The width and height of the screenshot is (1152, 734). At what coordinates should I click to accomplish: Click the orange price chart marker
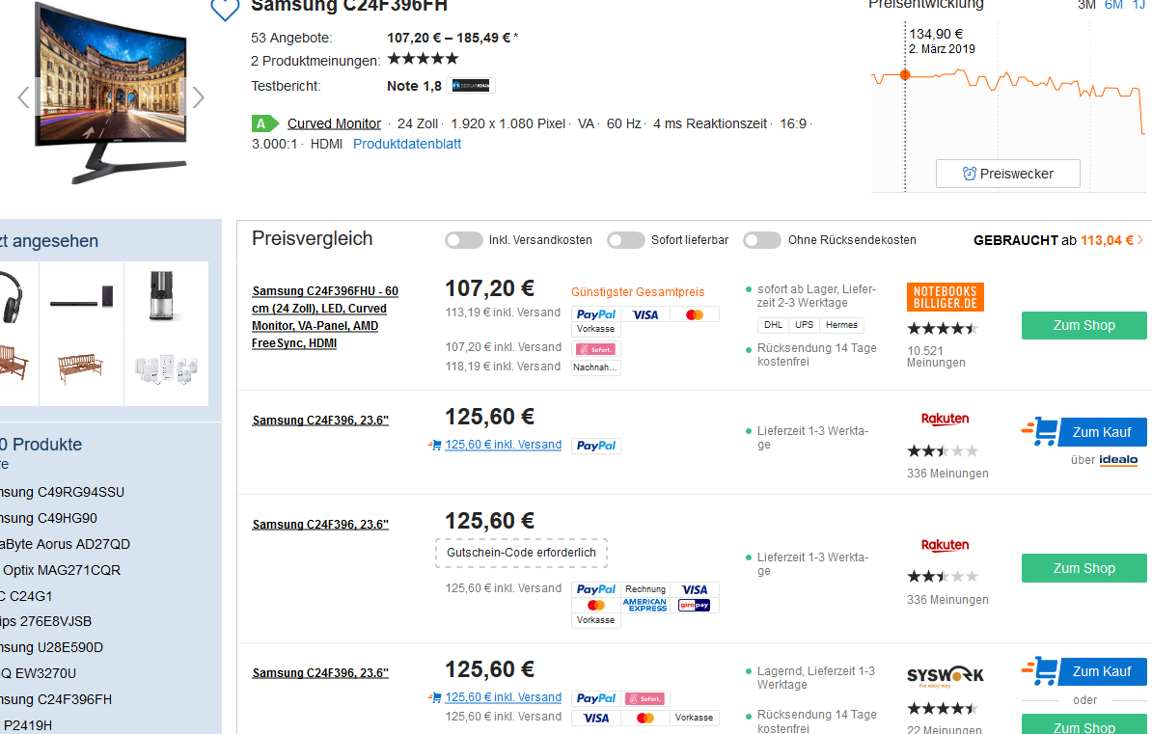905,74
